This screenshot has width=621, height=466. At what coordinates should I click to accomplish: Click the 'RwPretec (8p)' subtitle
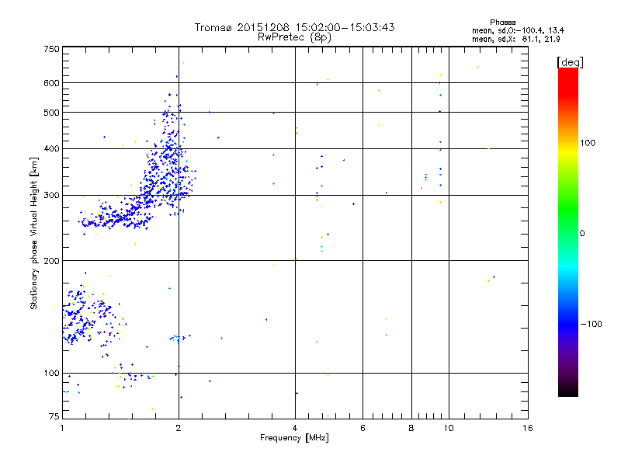click(294, 37)
